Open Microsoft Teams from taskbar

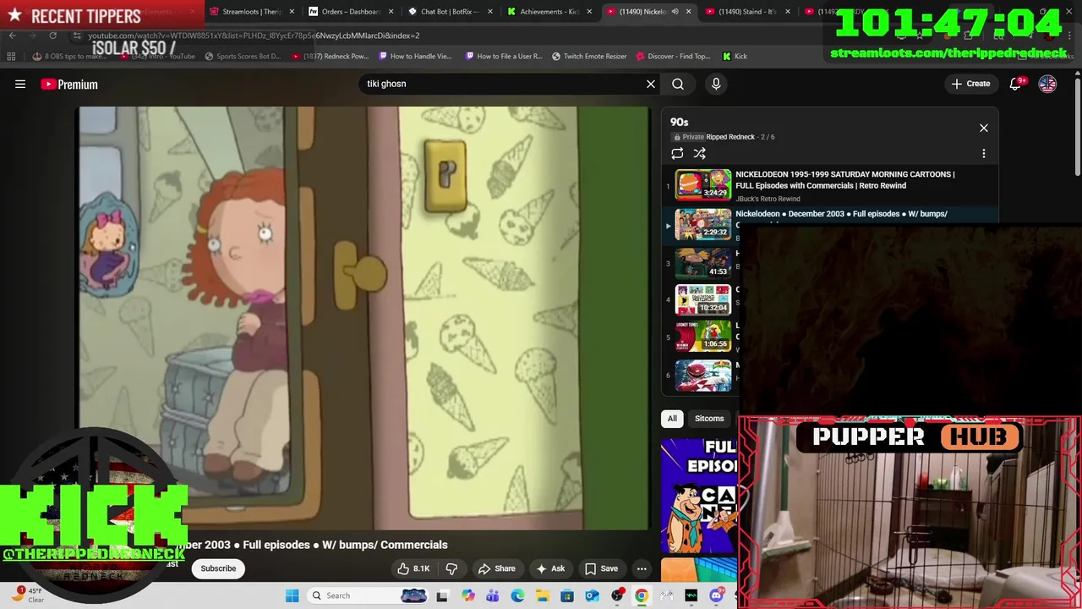[x=493, y=595]
